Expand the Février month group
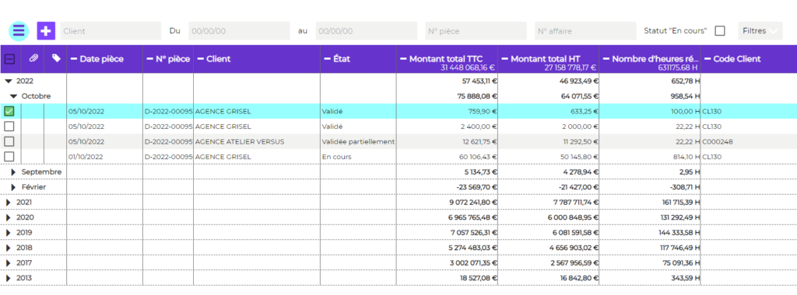The height and width of the screenshot is (295, 797). pyautogui.click(x=14, y=187)
